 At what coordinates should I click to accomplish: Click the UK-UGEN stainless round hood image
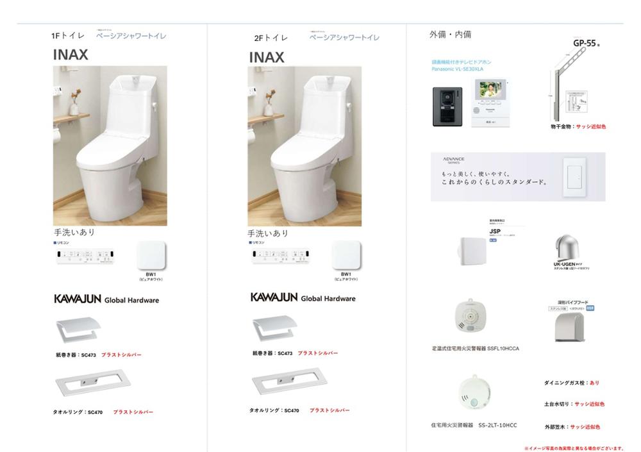click(566, 248)
